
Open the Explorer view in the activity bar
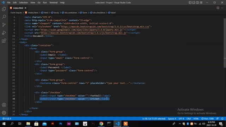(x=4, y=9)
